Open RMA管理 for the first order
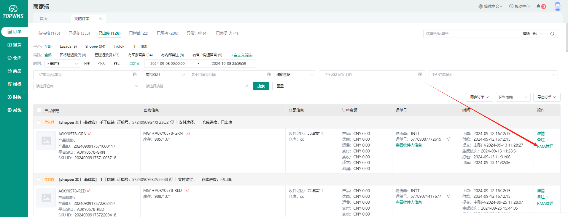The width and height of the screenshot is (568, 217). click(545, 146)
